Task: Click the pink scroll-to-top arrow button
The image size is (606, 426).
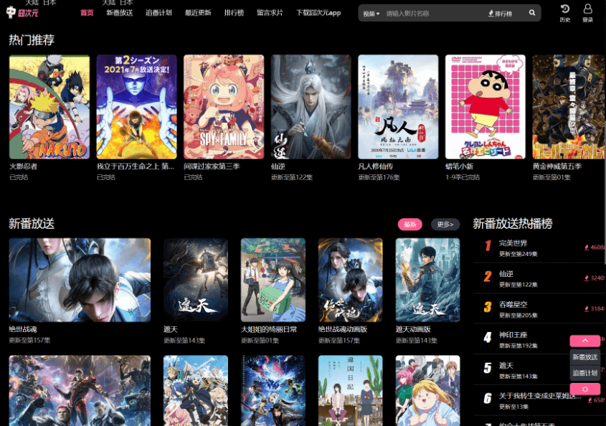Action: pyautogui.click(x=584, y=341)
